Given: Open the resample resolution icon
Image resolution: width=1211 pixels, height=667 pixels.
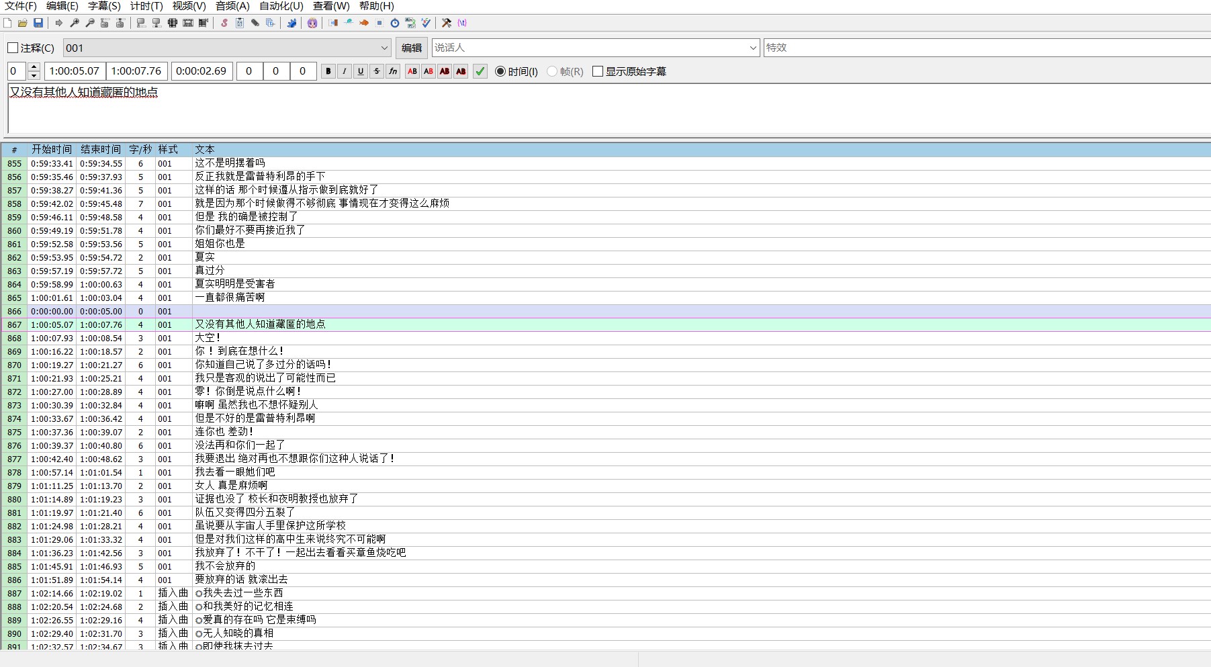Looking at the screenshot, I should (x=379, y=23).
